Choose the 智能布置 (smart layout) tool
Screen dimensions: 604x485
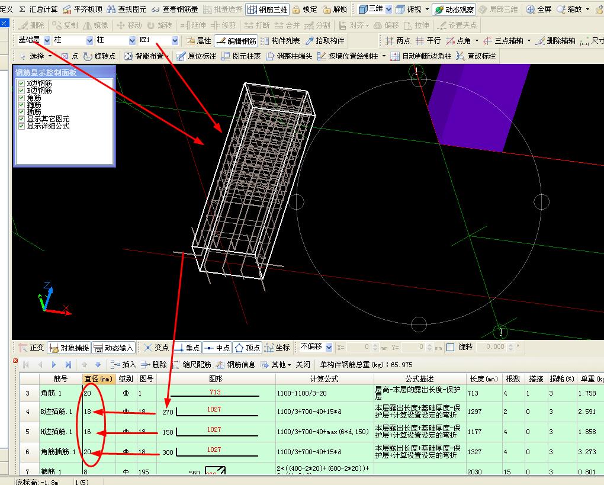click(x=145, y=56)
